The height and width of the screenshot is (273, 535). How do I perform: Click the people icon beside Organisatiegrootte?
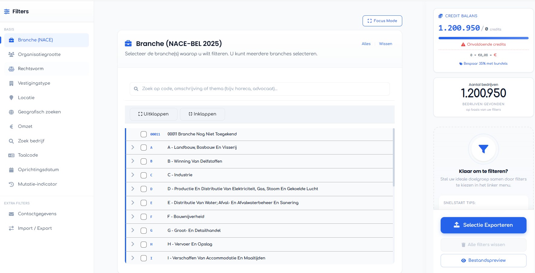(x=11, y=54)
